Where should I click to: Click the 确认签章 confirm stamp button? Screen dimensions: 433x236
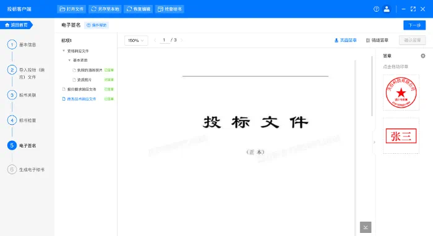pos(413,40)
